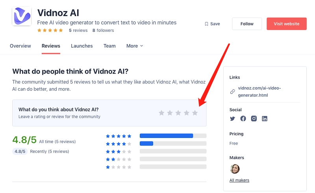Filter reviews by five-star row

pos(119,136)
